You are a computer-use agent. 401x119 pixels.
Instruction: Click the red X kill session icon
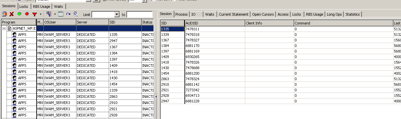click(x=11, y=14)
